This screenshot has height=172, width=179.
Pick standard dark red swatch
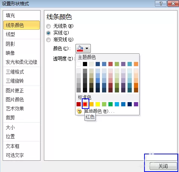tap(78, 104)
